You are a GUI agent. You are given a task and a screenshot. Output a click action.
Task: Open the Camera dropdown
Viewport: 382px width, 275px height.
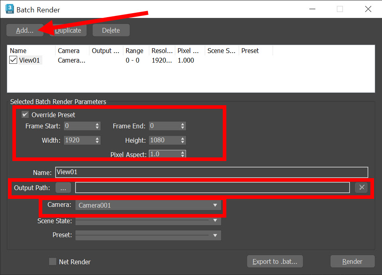pyautogui.click(x=148, y=205)
